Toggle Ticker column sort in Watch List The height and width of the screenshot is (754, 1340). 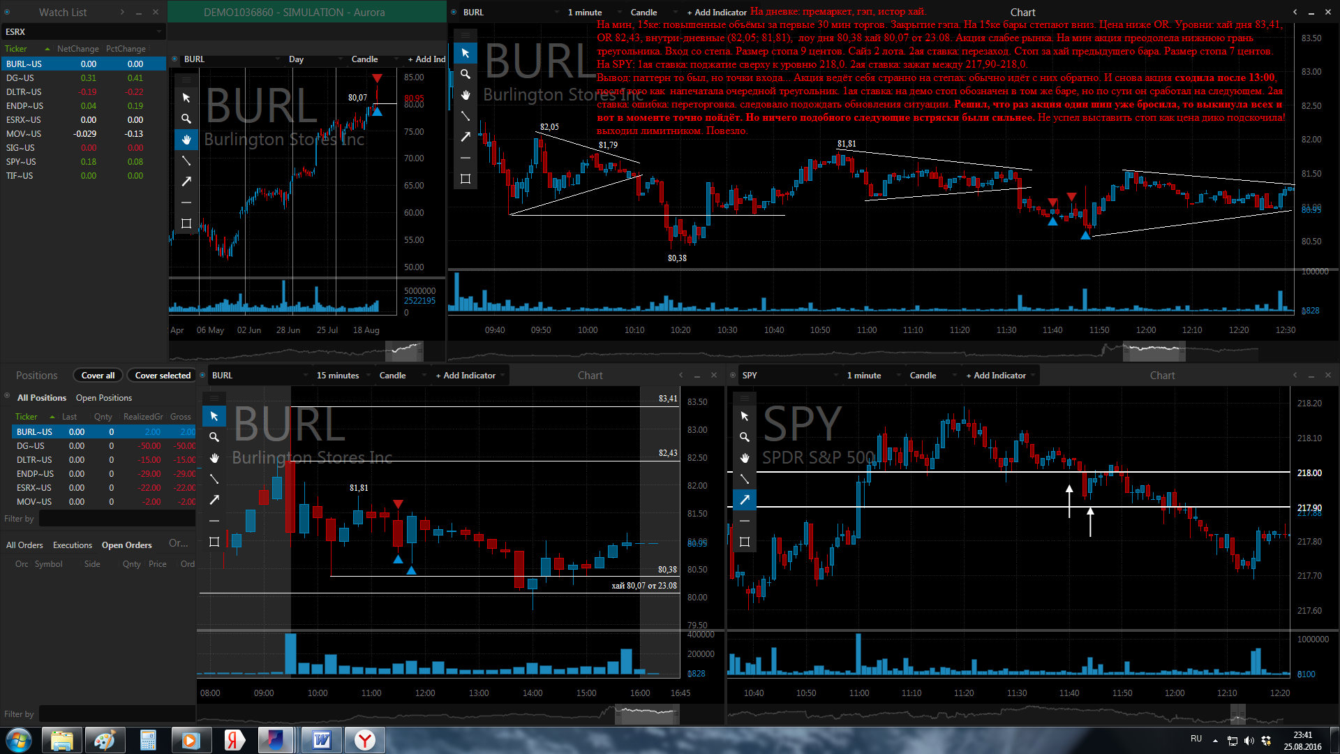(x=27, y=49)
